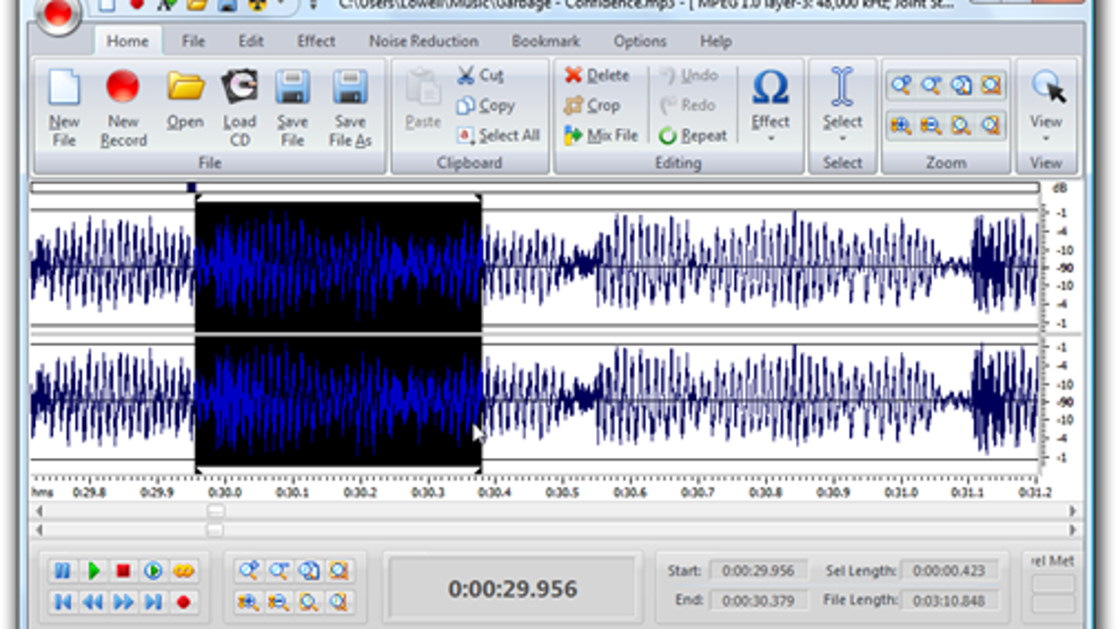Viewport: 1118px width, 629px height.
Task: Click the zoom out minus magnifier in ribbon
Action: click(931, 85)
